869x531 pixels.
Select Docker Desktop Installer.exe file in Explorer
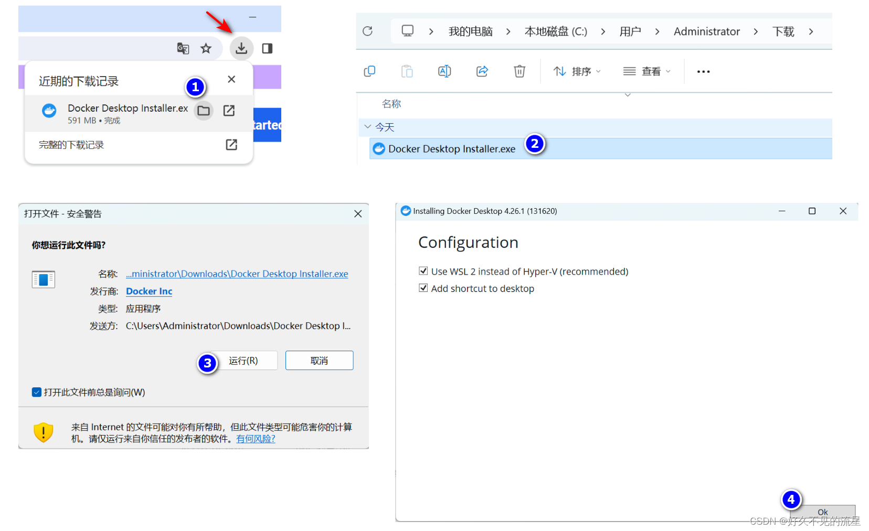601,148
